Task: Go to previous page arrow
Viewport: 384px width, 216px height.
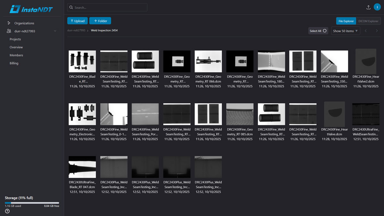Action: click(x=366, y=31)
